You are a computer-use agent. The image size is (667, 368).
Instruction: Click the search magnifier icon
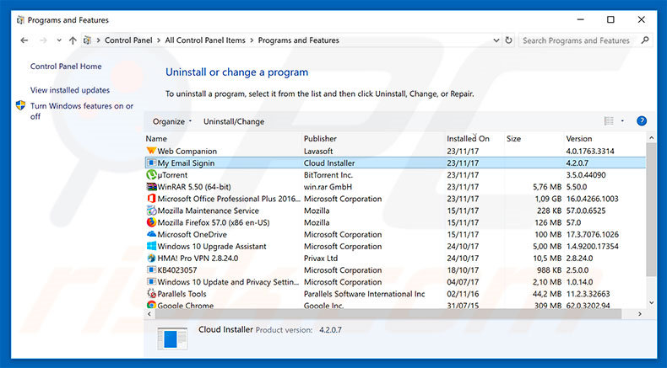point(645,40)
